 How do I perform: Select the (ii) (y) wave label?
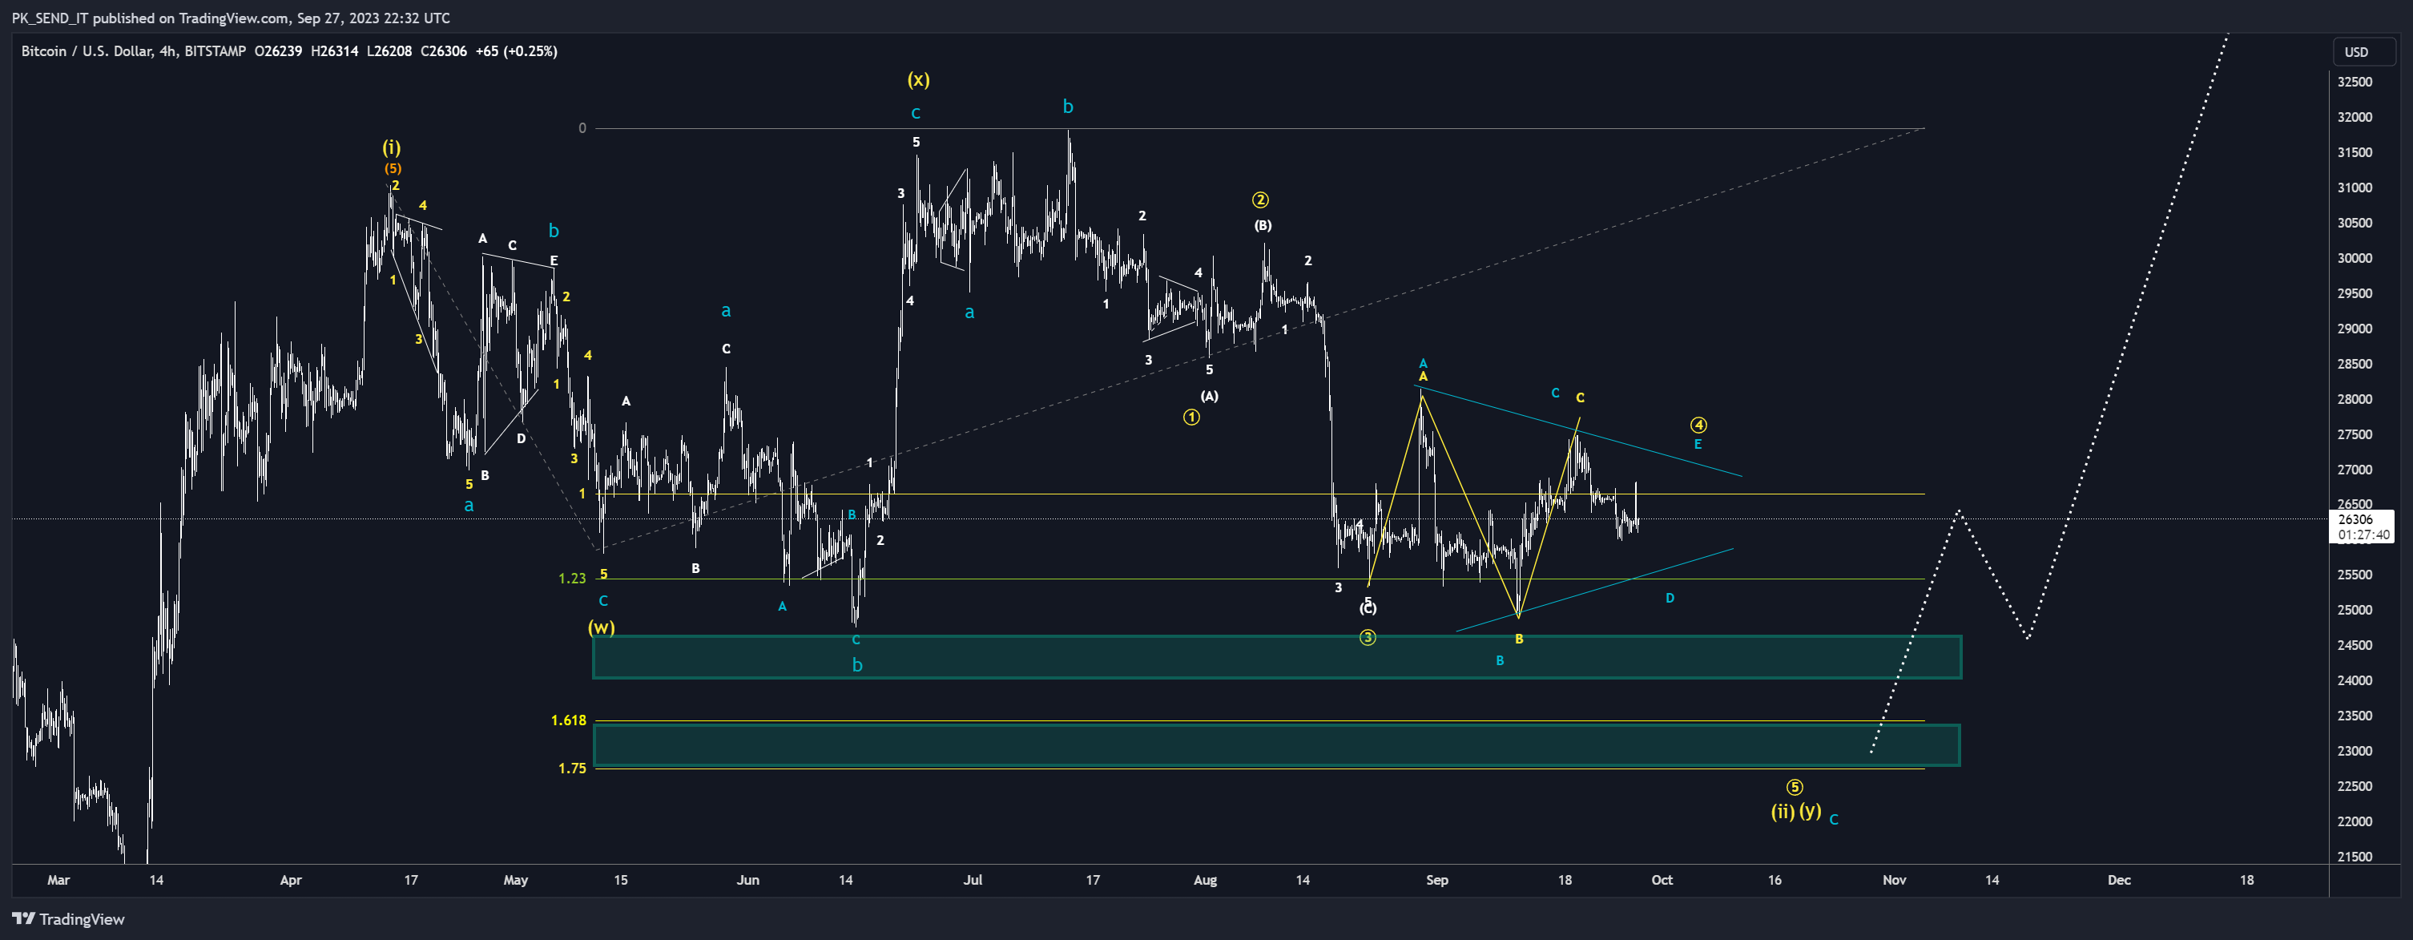pos(1795,811)
